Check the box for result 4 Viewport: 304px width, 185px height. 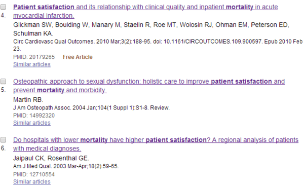(x=3, y=7)
